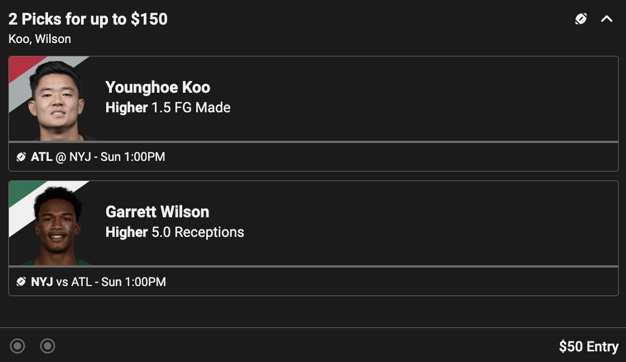Open NYJ vs ATL Sun 1:00PM game info
This screenshot has height=362, width=626.
(98, 282)
